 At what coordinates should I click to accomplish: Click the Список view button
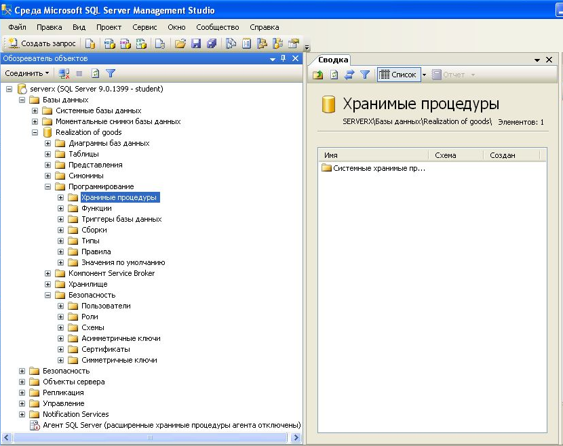click(x=399, y=75)
